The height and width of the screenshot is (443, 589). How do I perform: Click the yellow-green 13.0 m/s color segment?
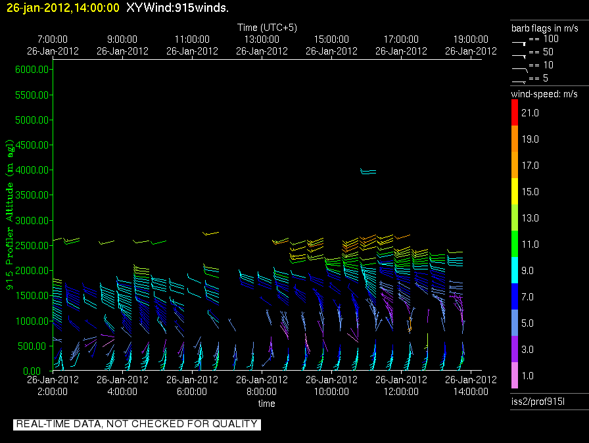pos(515,218)
